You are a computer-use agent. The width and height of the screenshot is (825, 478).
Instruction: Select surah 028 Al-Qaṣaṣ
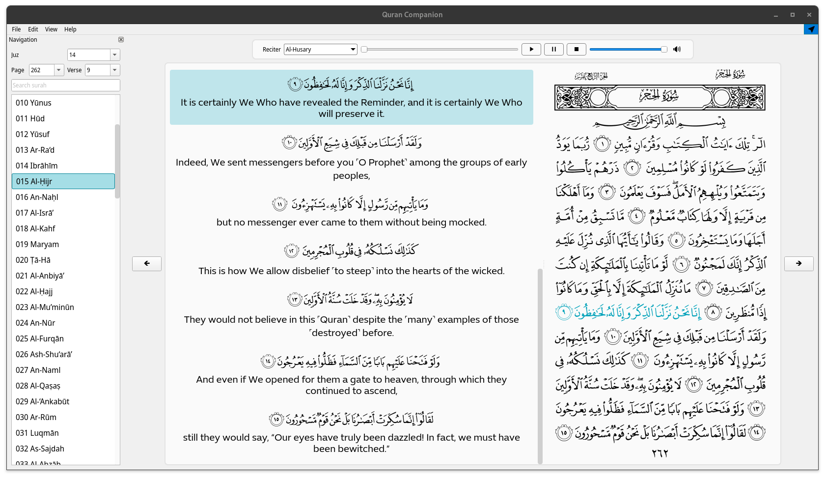(x=63, y=386)
